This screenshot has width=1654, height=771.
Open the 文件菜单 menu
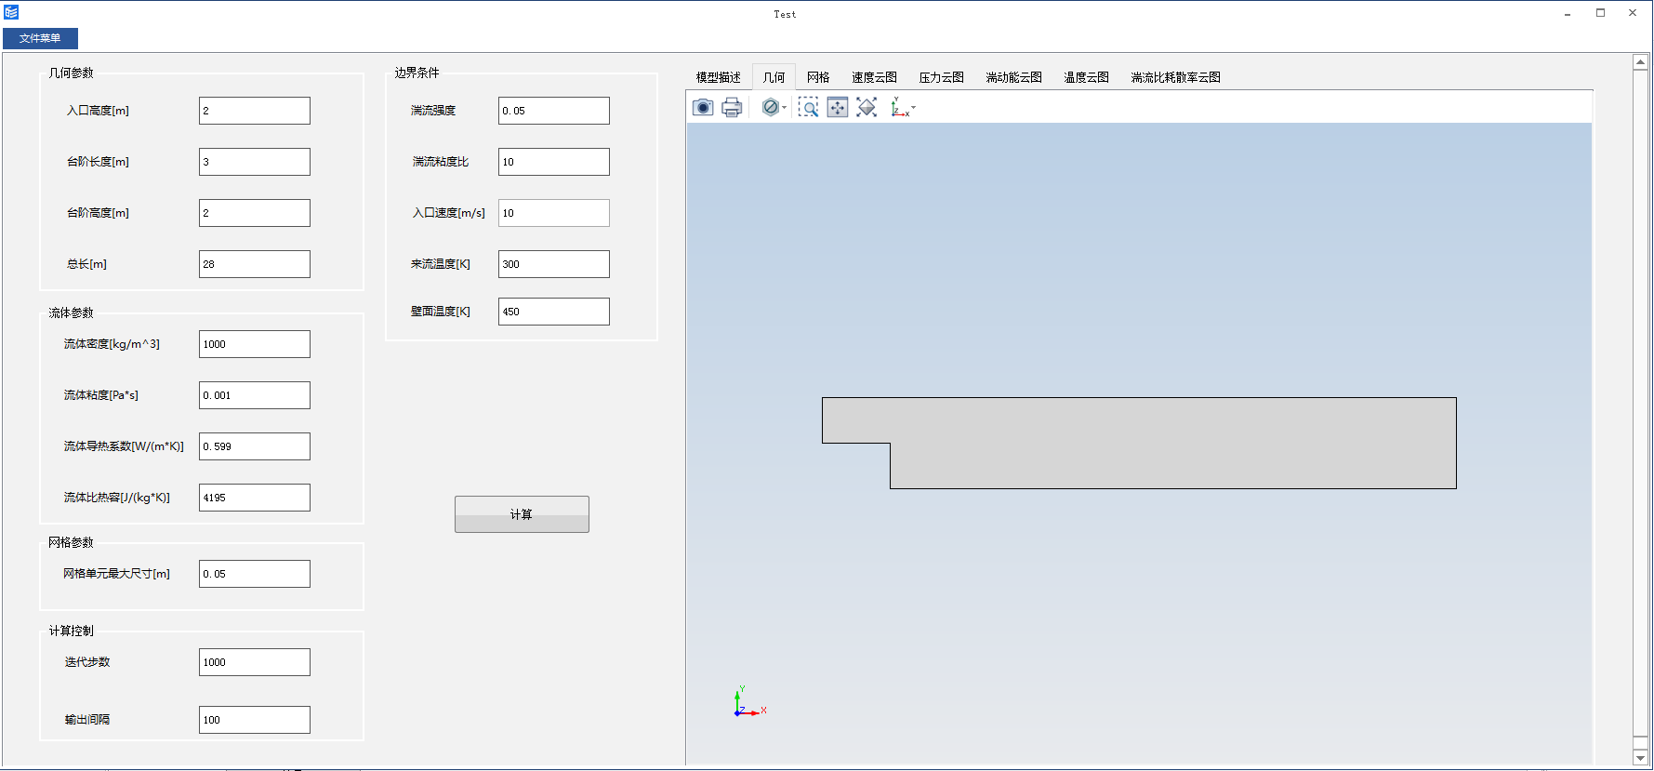pos(40,38)
